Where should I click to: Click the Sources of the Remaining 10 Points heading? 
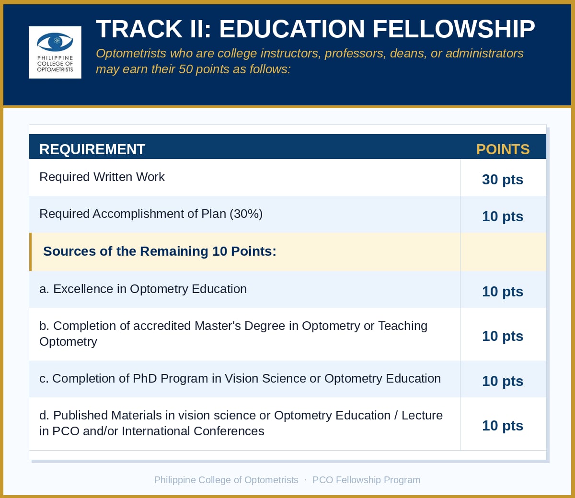coord(160,251)
